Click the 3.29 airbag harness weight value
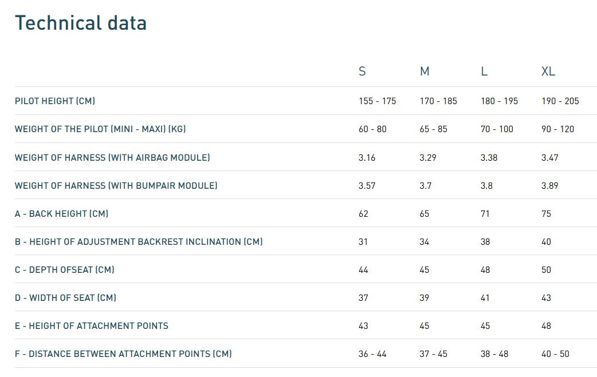This screenshot has width=597, height=377. click(428, 157)
